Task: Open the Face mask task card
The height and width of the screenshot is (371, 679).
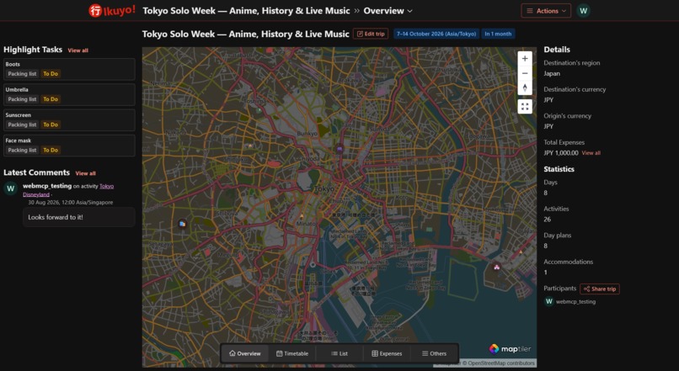Action: tap(69, 146)
